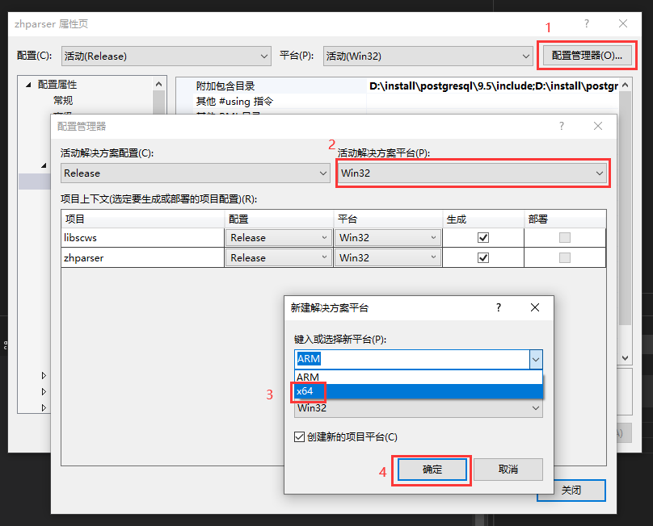Click the 项目 column header
The height and width of the screenshot is (526, 653).
[143, 219]
